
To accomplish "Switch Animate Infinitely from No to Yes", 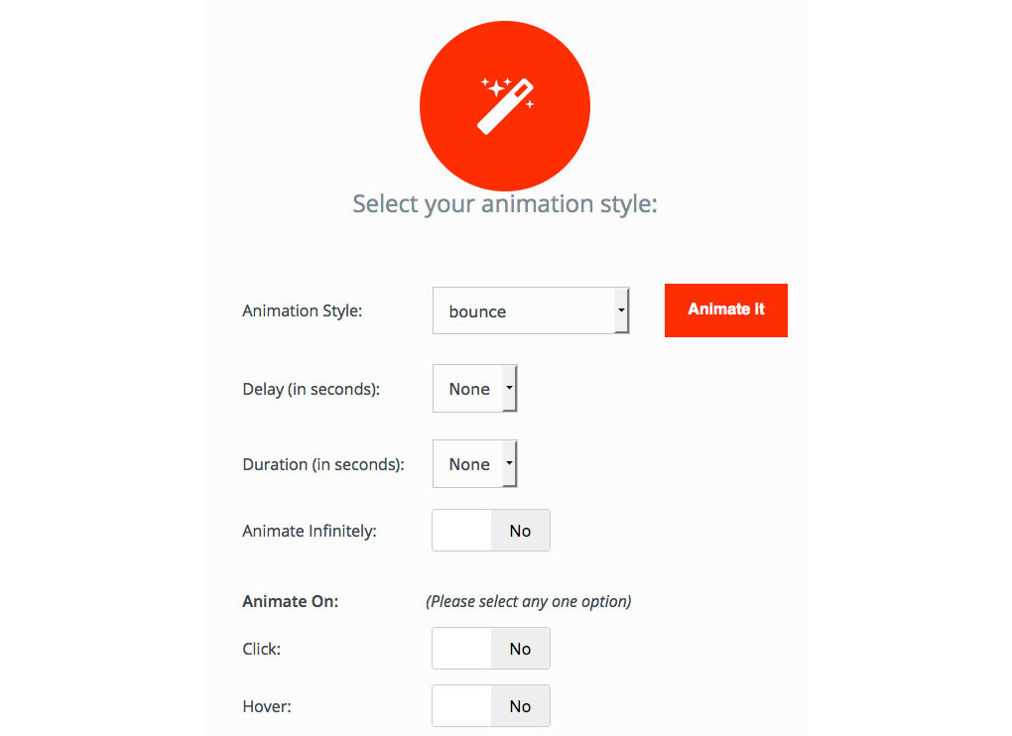I will pos(490,530).
